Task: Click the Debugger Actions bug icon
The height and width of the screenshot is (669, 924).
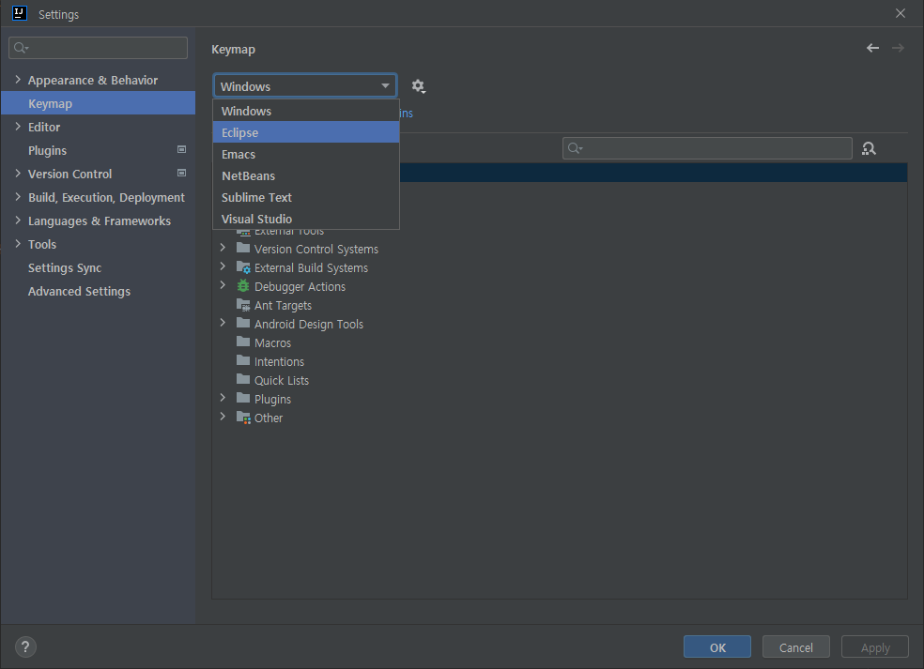Action: pyautogui.click(x=243, y=286)
